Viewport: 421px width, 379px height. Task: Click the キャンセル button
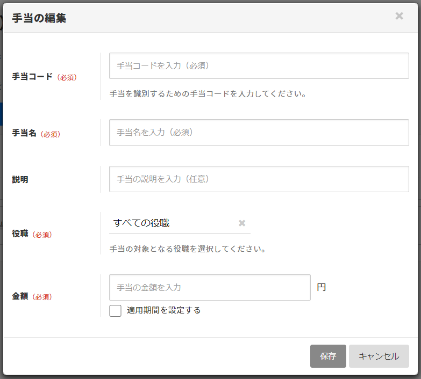coord(379,356)
